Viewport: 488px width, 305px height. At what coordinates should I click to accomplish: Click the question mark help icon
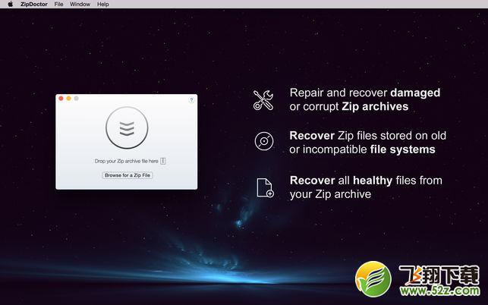[x=191, y=100]
